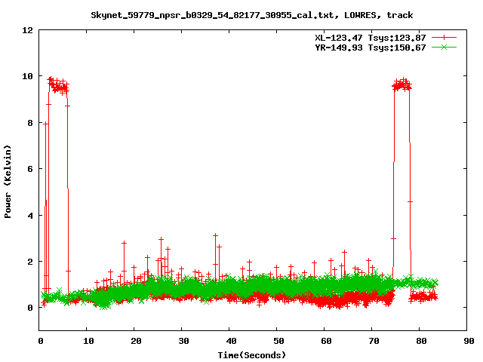This screenshot has width=483, height=362.
Task: Click the x-axis tick label 80
Action: (421, 341)
